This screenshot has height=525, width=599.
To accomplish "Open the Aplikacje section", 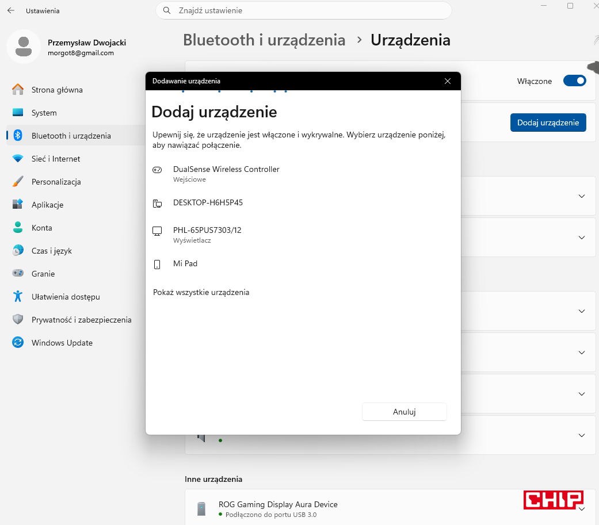I will point(75,204).
